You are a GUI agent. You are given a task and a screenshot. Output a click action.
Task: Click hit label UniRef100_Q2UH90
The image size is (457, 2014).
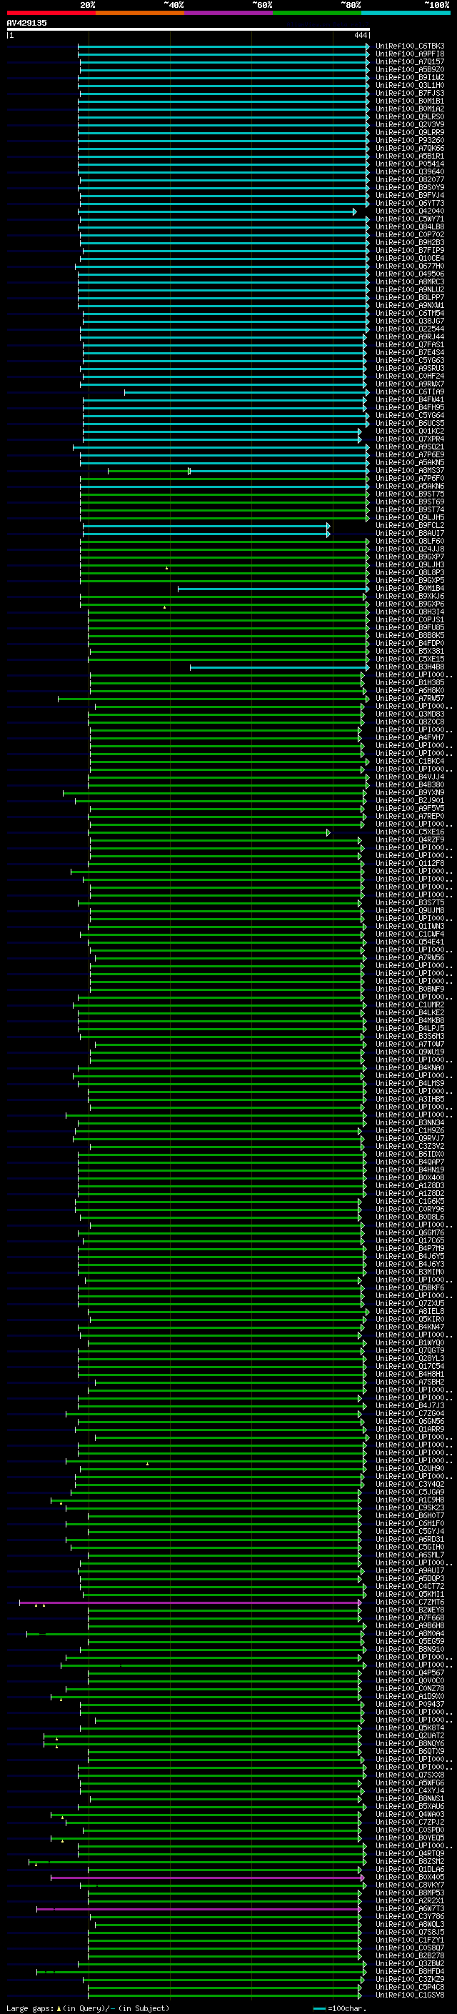410,1469
